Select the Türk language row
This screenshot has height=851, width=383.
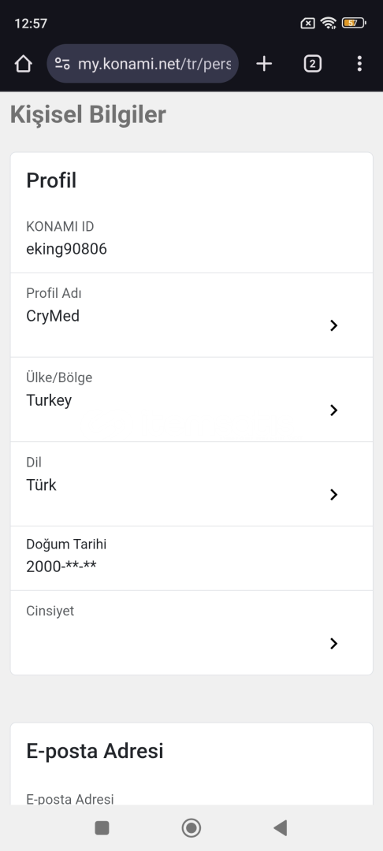click(x=191, y=484)
